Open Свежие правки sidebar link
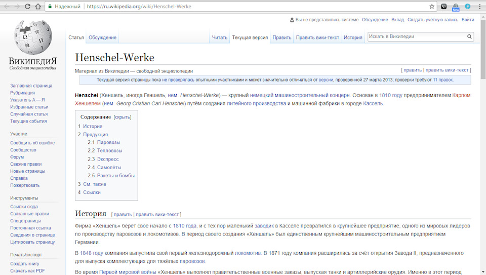486x275 pixels. pos(26,164)
